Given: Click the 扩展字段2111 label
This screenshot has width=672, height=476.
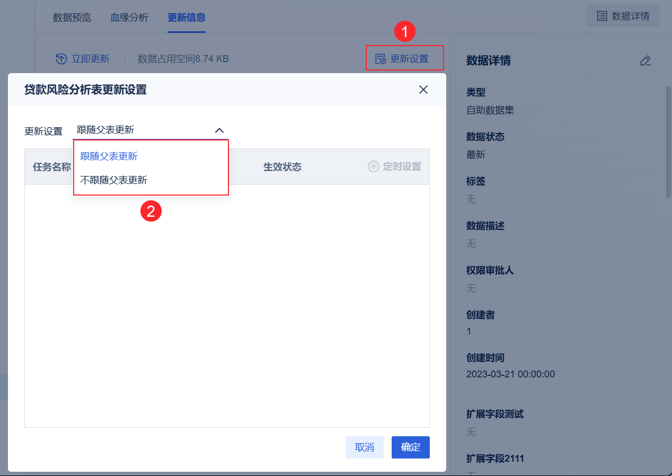Looking at the screenshot, I should tap(495, 458).
